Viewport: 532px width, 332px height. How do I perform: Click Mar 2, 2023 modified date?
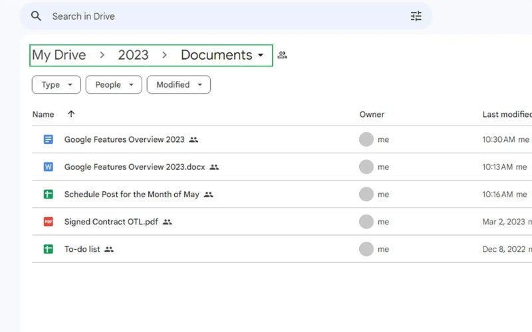pyautogui.click(x=503, y=222)
